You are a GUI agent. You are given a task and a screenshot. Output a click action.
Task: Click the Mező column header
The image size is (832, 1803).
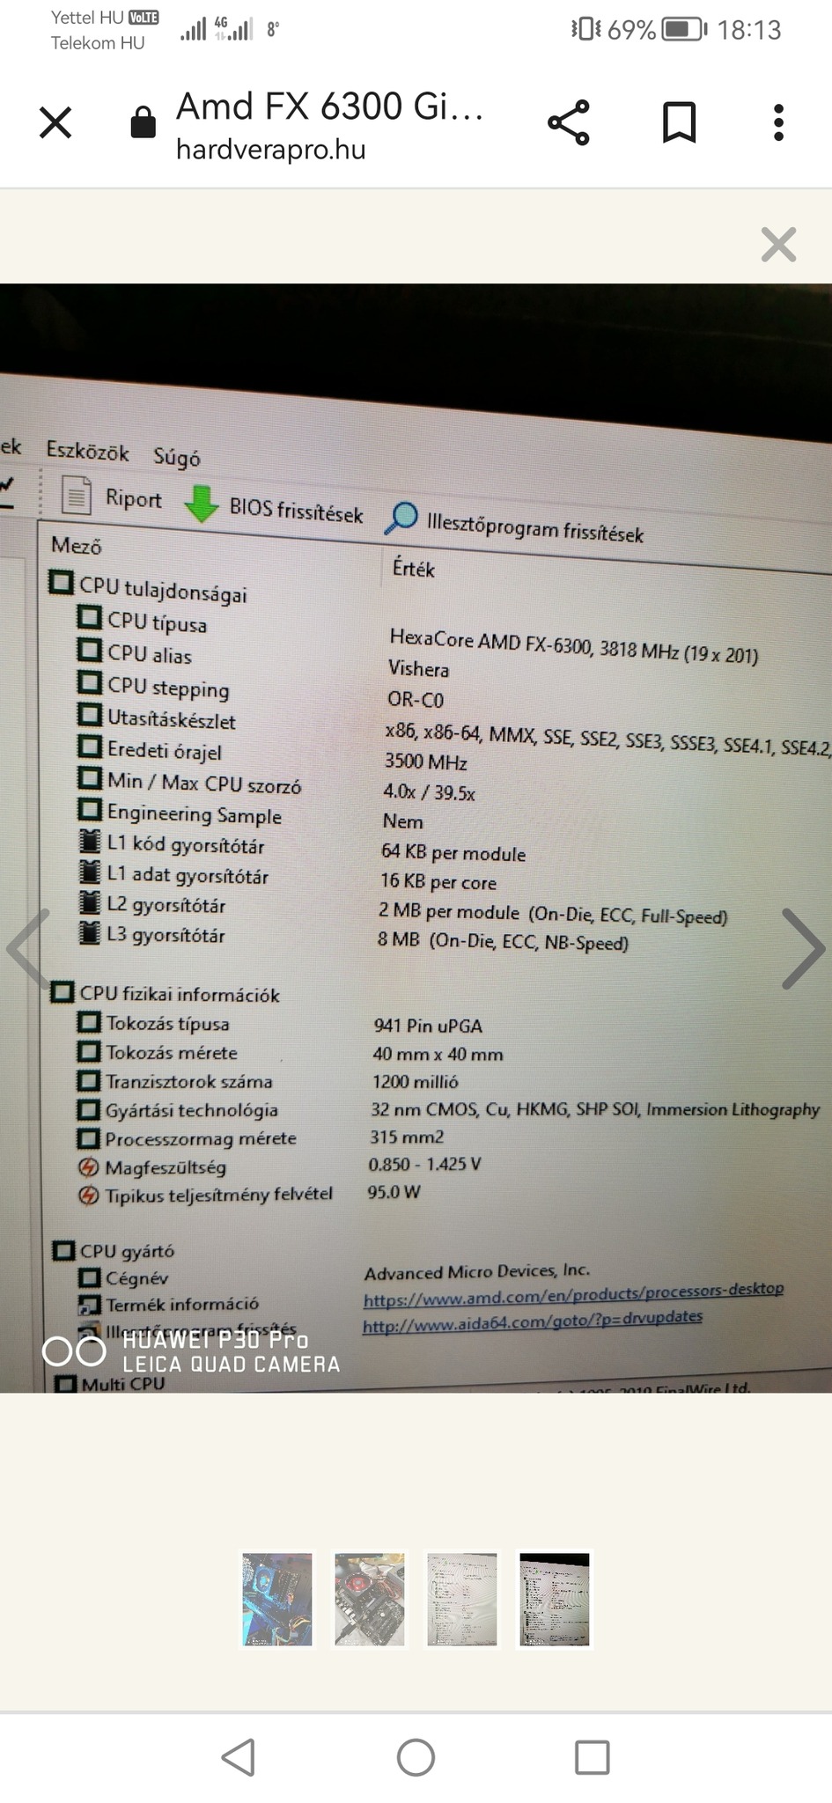coord(77,546)
